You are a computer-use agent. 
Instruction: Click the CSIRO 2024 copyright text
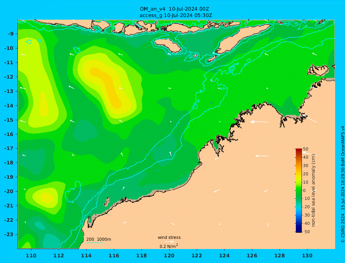343,184
